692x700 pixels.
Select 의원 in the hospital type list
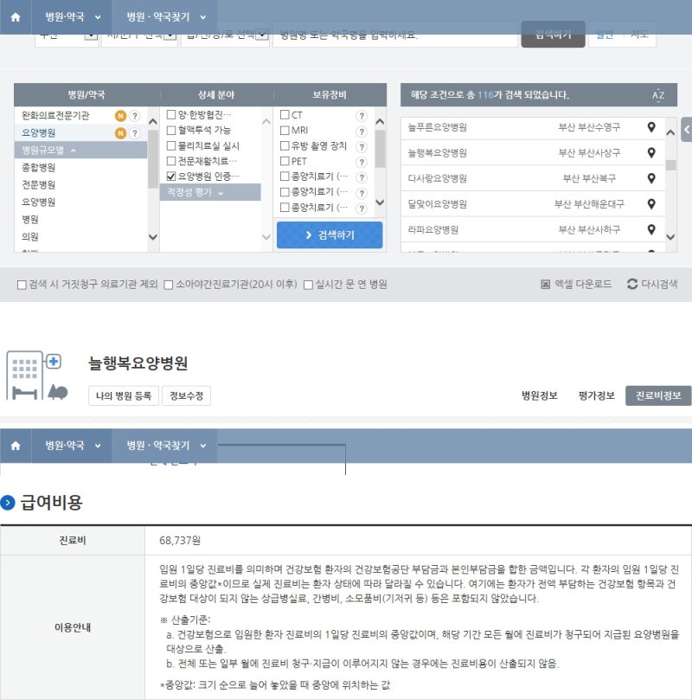coord(30,236)
